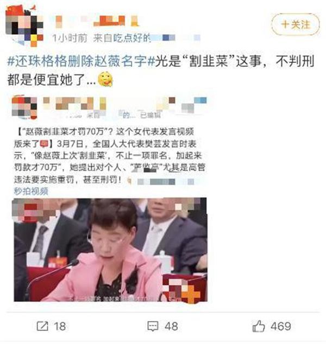Click the like count 469
This screenshot has height=344, width=326.
[x=281, y=326]
